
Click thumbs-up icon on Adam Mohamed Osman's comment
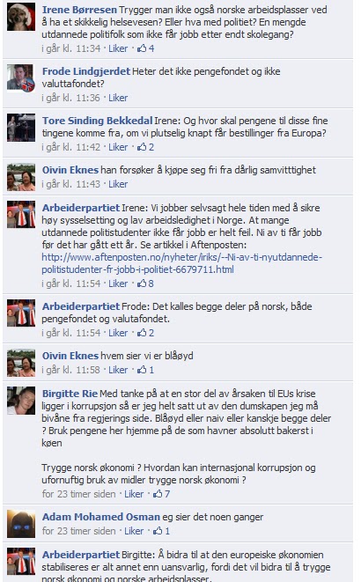pyautogui.click(x=158, y=531)
